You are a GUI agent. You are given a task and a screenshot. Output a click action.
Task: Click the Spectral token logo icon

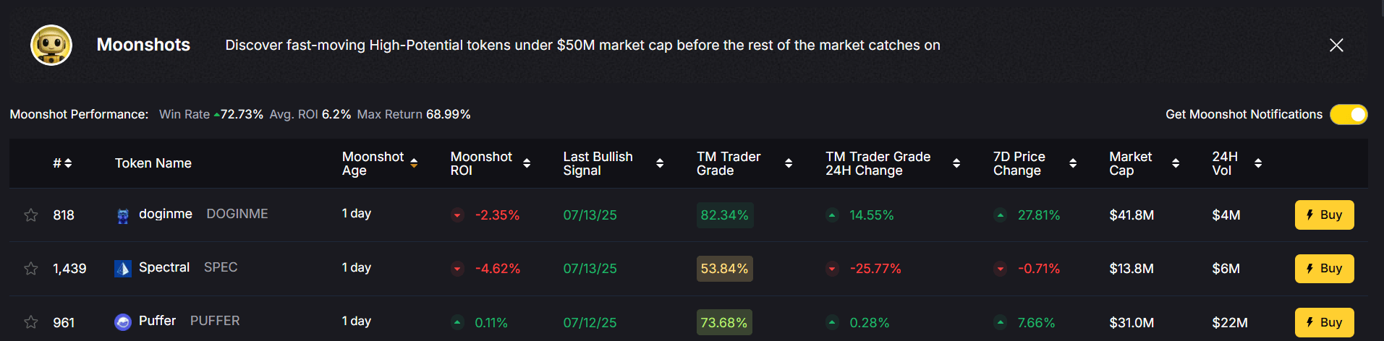pos(123,269)
